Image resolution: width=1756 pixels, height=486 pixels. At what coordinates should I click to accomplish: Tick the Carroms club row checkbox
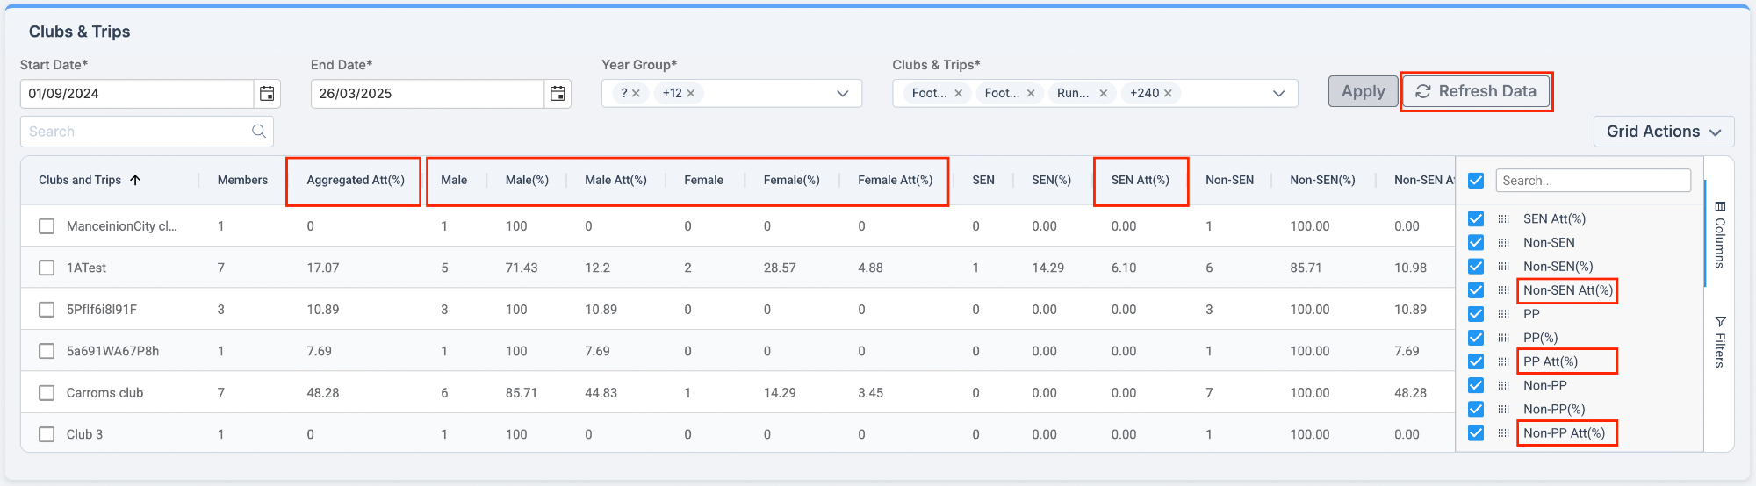tap(47, 393)
